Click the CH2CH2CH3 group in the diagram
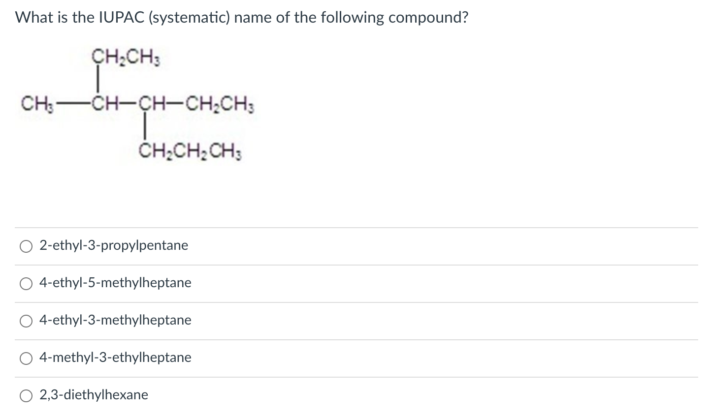The width and height of the screenshot is (711, 417). 191,151
